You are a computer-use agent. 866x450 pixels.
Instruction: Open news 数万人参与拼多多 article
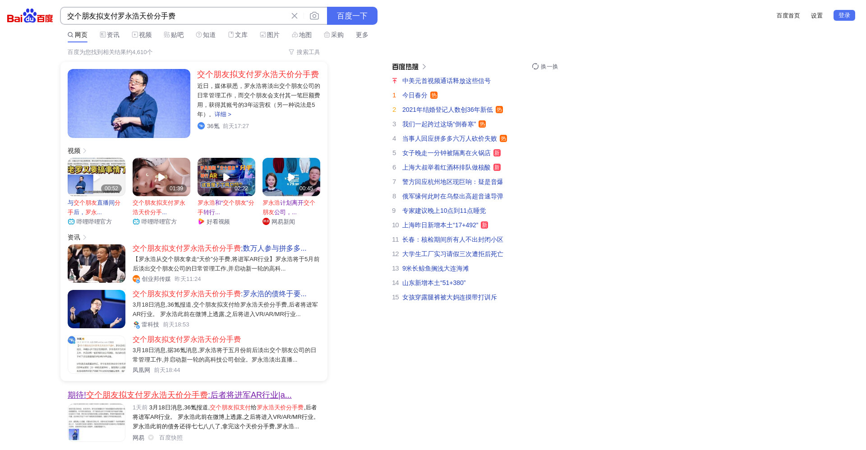(x=220, y=248)
